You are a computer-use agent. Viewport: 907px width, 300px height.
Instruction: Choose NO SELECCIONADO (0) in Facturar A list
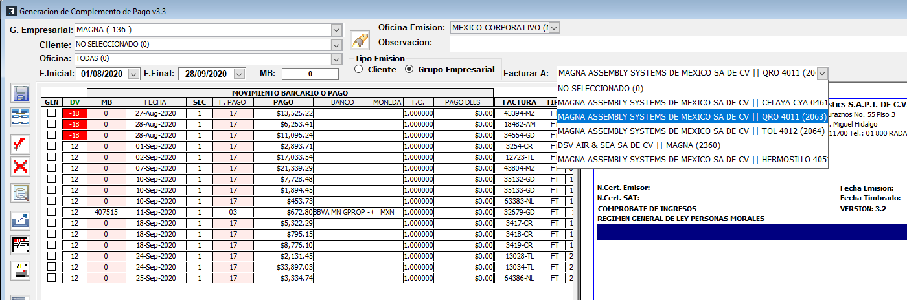[692, 89]
